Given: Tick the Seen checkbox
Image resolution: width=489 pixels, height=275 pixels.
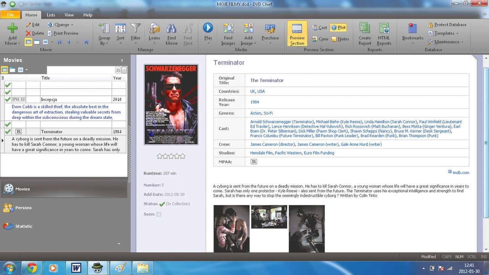Looking at the screenshot, I should tap(159, 214).
